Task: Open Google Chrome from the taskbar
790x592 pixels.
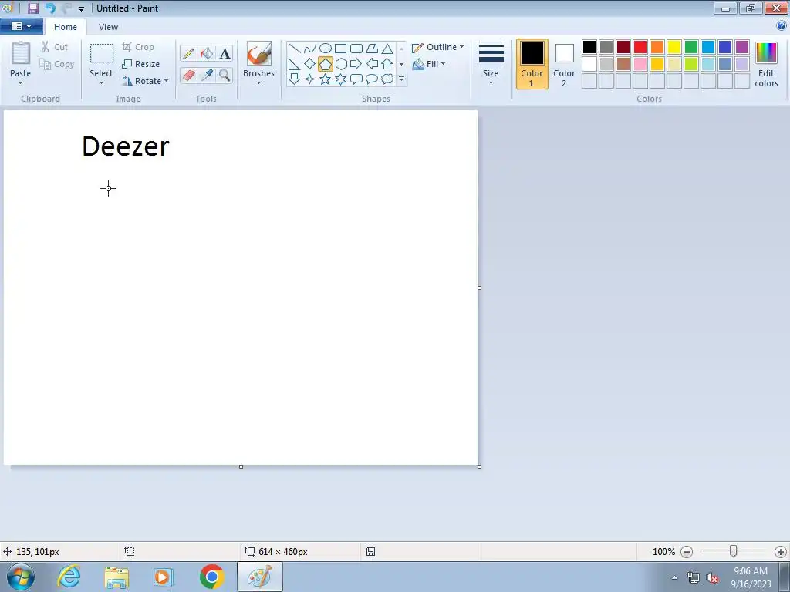Action: tap(211, 577)
